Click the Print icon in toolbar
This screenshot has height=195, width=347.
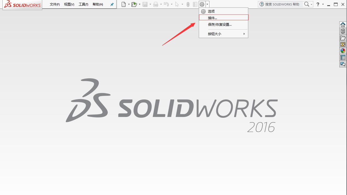(x=156, y=4)
